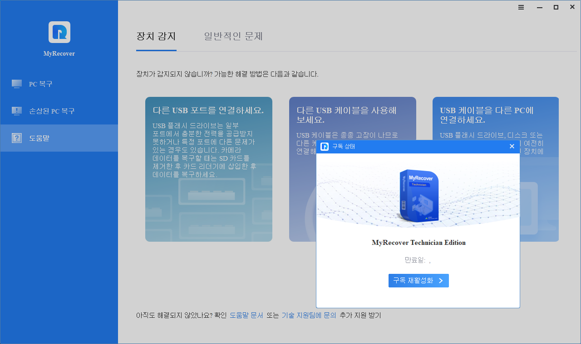
Task: Click the 구독 상태 dialog title
Action: click(x=344, y=146)
